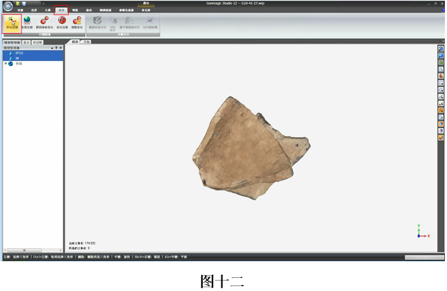Click the save icon in quick access bar
This screenshot has height=291, width=447.
[24, 3]
